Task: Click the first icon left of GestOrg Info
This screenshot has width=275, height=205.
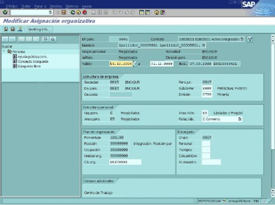Action: click(6, 29)
